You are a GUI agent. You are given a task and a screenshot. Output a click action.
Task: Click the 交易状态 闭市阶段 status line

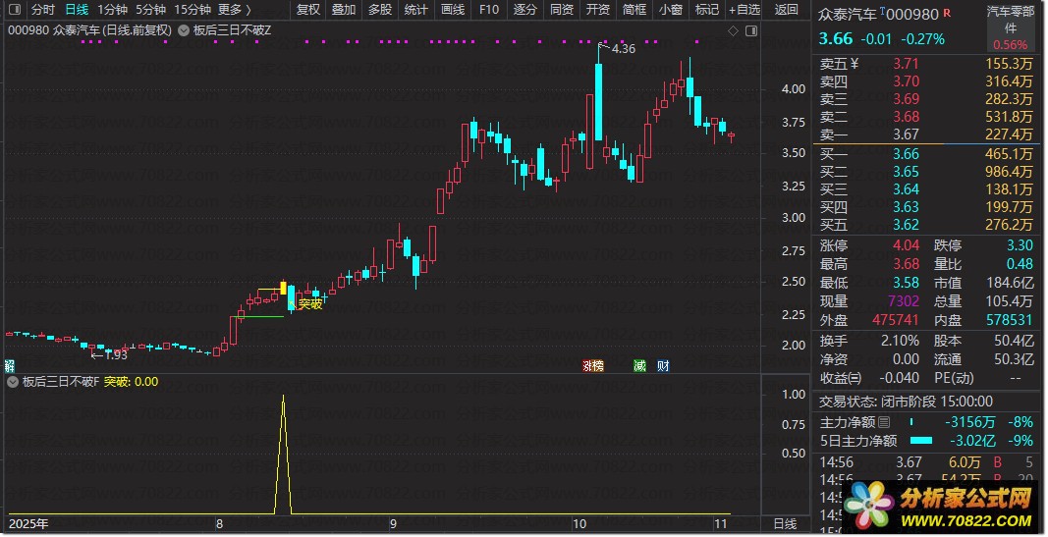906,403
